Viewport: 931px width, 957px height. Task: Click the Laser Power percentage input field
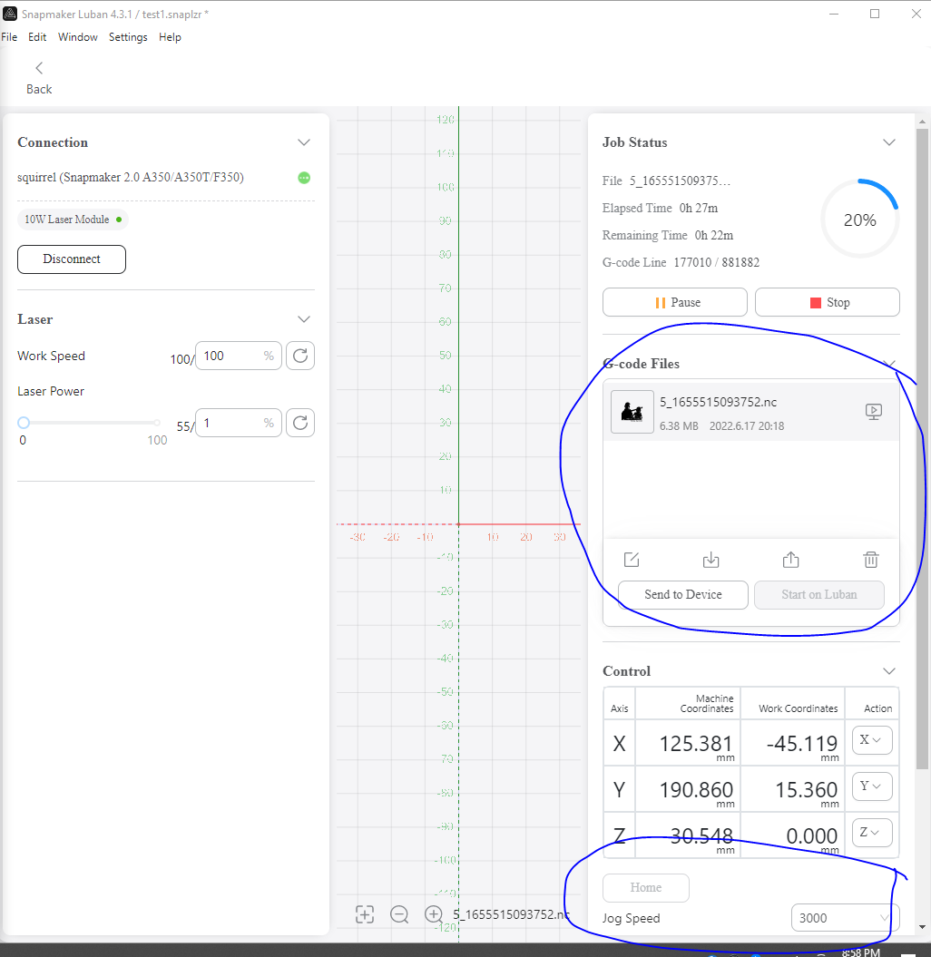click(238, 423)
